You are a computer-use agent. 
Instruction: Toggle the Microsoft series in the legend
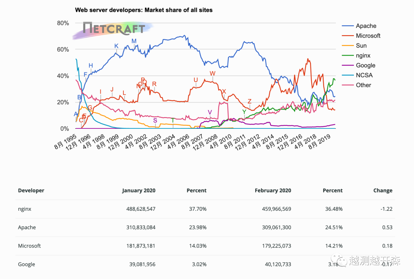click(368, 36)
